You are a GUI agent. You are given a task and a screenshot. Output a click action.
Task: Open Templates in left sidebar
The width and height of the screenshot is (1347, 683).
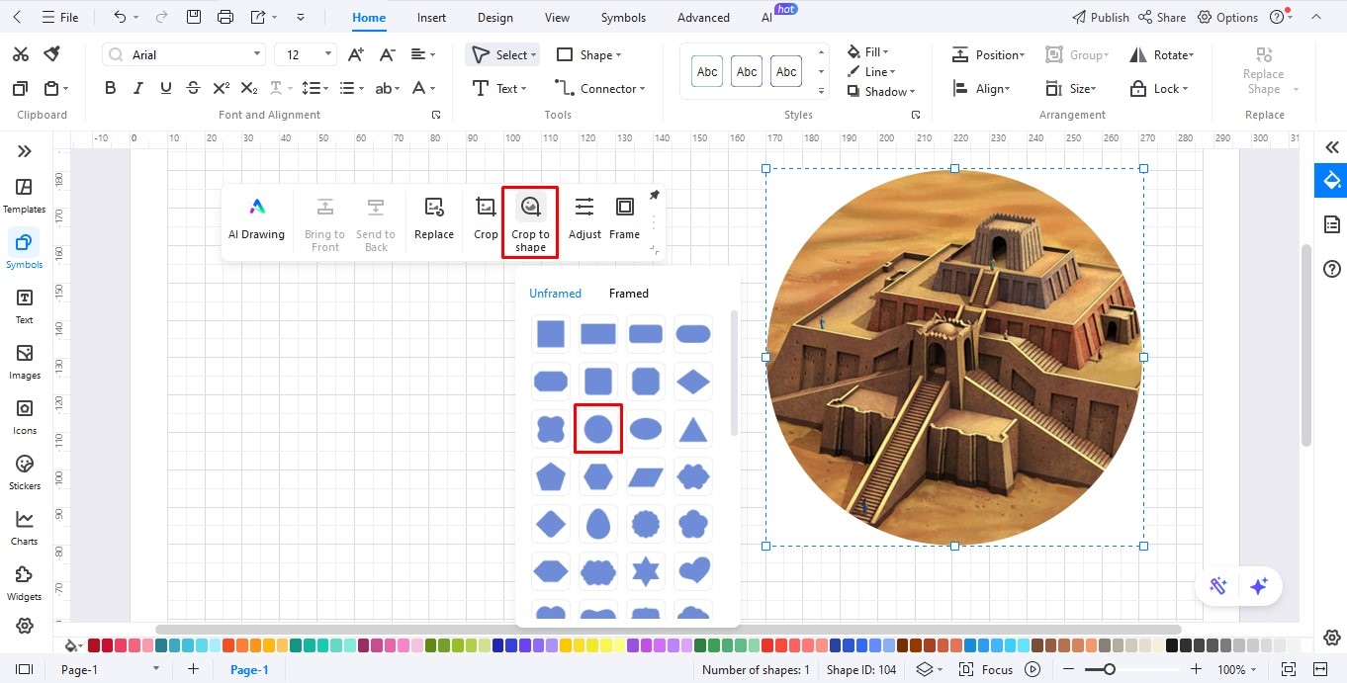25,196
